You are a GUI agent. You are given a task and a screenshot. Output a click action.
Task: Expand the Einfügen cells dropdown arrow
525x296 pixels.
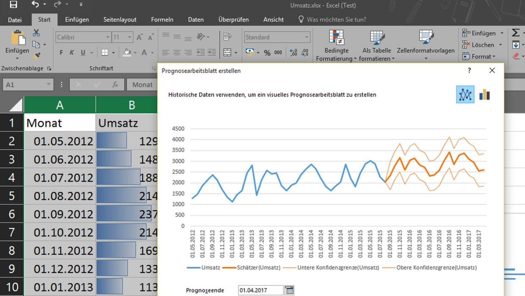pyautogui.click(x=502, y=33)
